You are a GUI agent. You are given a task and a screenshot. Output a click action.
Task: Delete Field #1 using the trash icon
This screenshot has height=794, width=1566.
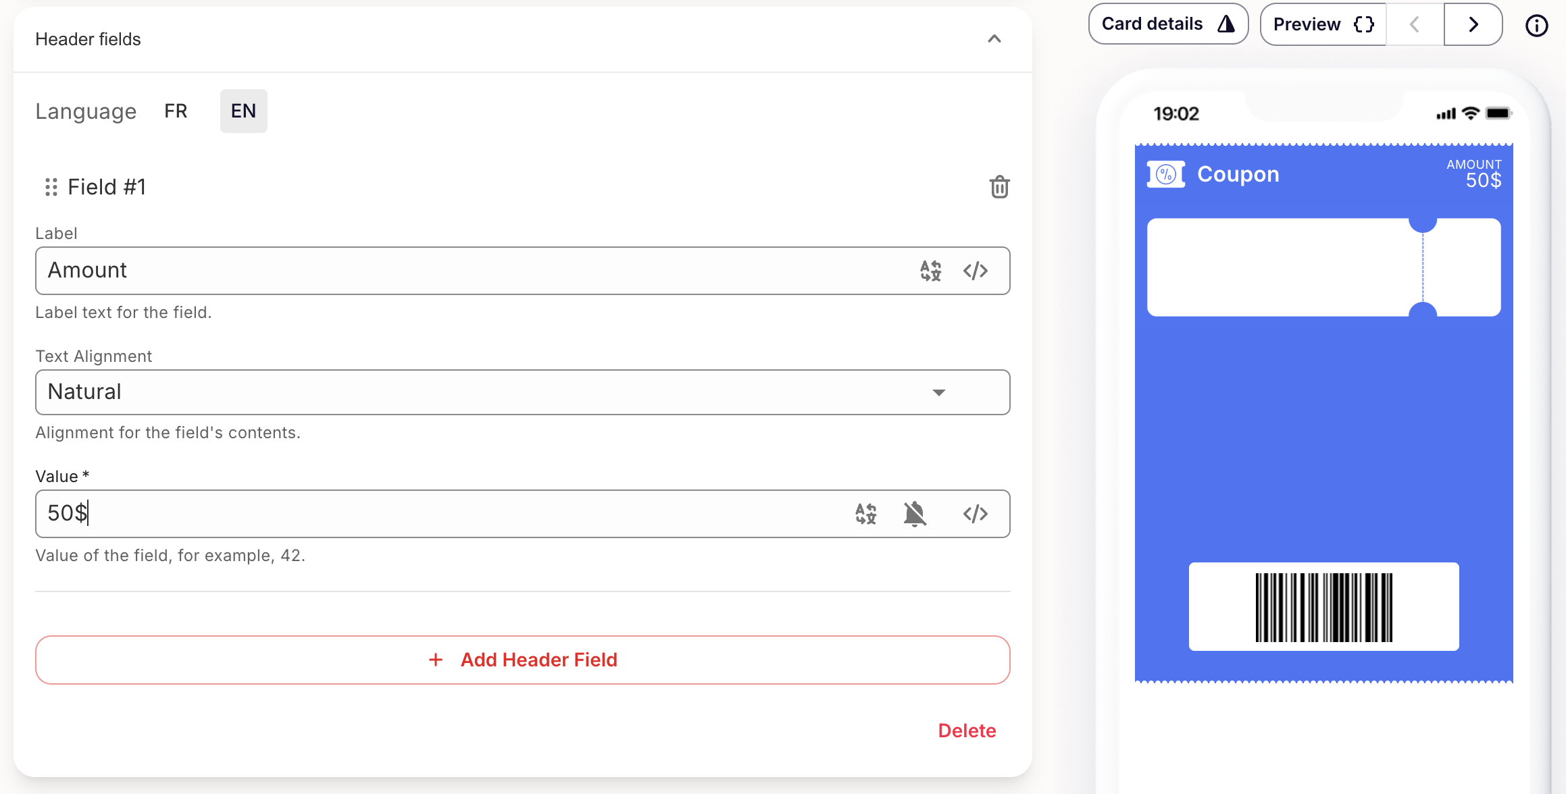pyautogui.click(x=999, y=187)
